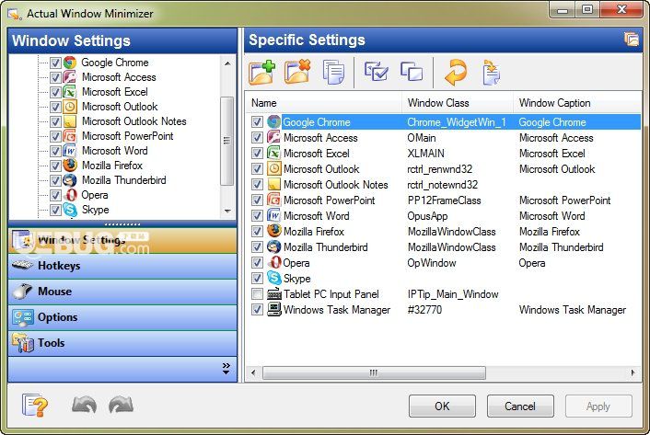This screenshot has width=650, height=435.
Task: Click the windows icon in Specific Settings header
Action: [632, 40]
